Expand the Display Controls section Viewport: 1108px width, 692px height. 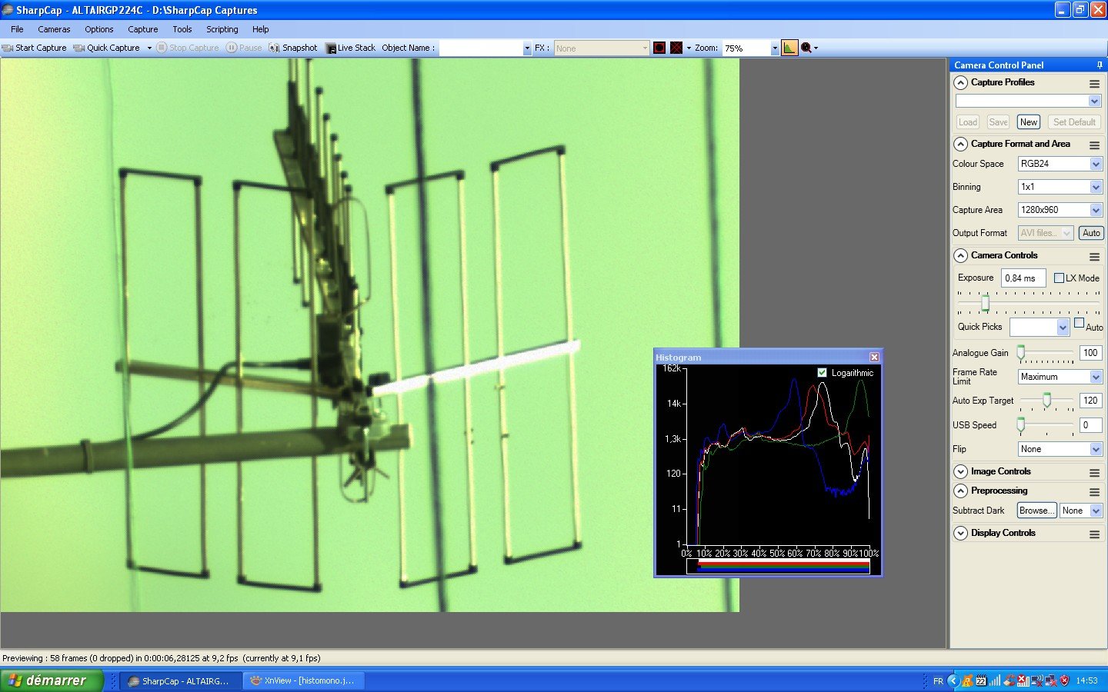[x=960, y=533]
